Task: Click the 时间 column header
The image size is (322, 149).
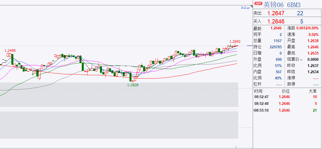Action: 258,91
